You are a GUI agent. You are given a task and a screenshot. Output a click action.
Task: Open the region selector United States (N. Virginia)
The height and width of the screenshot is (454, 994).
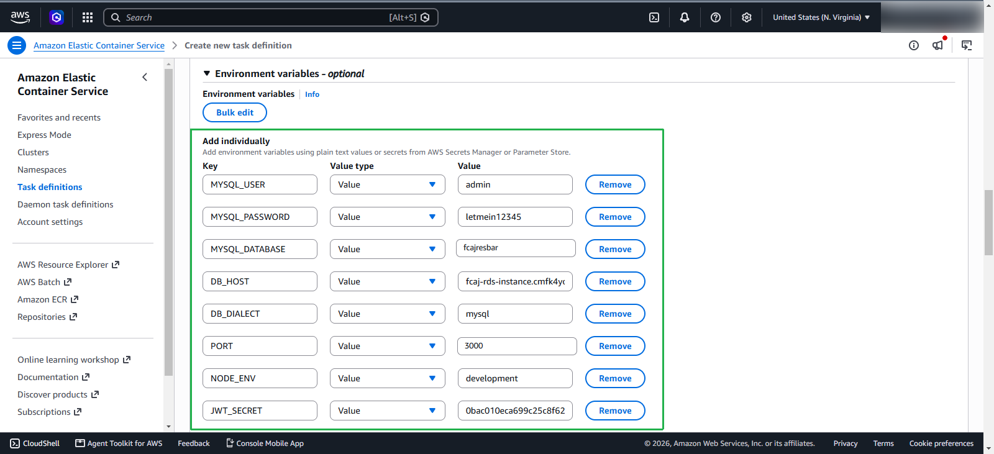[821, 17]
